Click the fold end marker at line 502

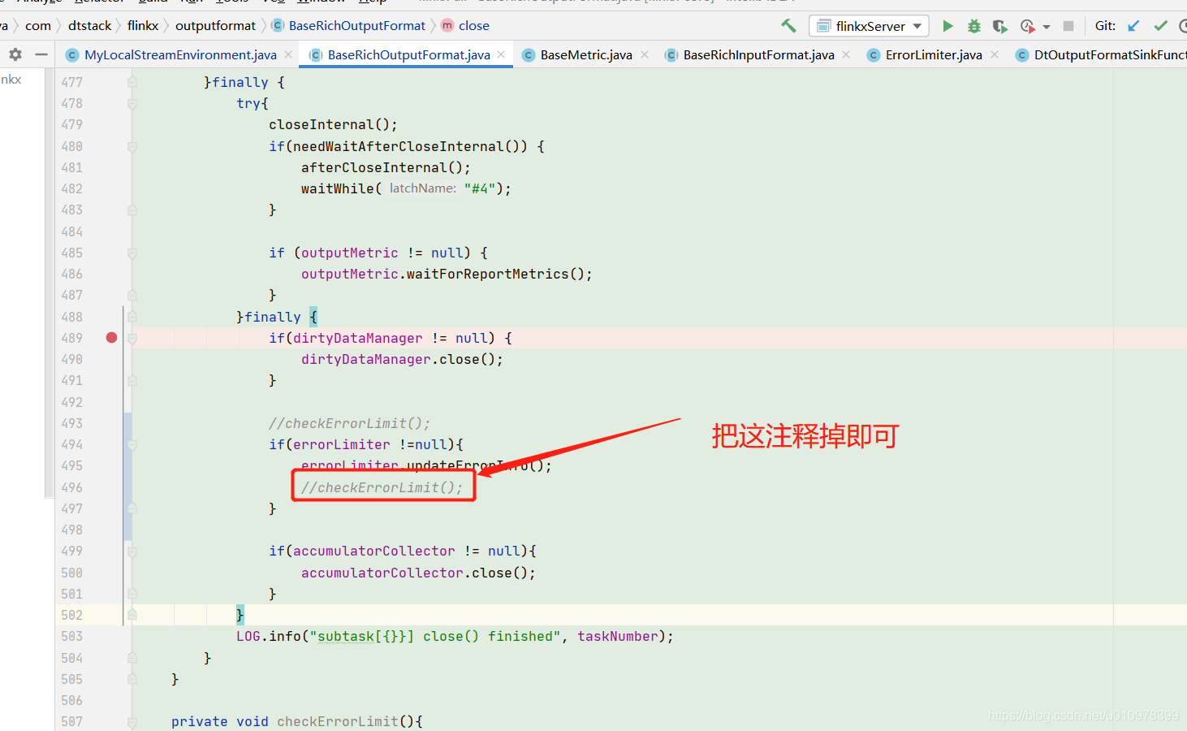132,615
